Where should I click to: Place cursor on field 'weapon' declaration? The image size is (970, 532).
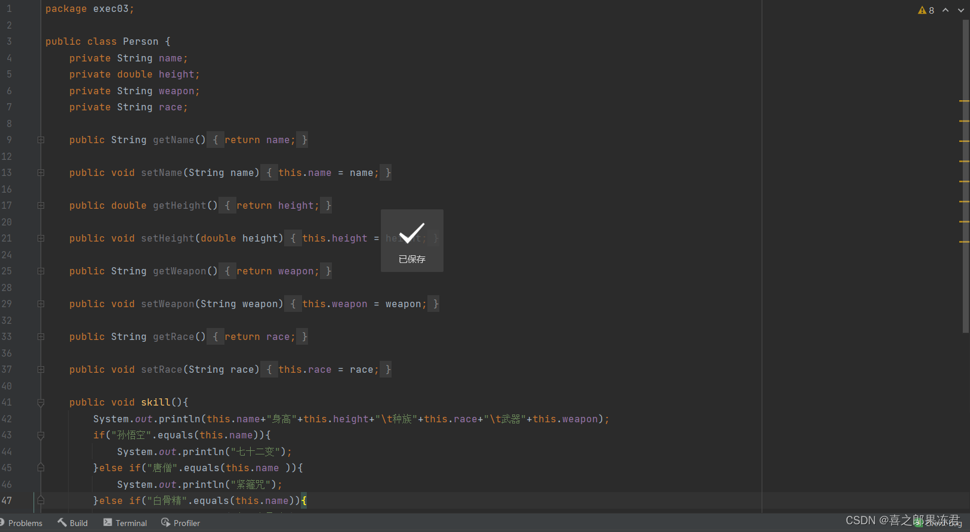[177, 91]
